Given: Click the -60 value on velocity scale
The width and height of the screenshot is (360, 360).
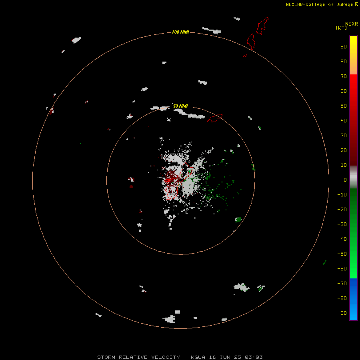Looking at the screenshot, I should pyautogui.click(x=342, y=269).
